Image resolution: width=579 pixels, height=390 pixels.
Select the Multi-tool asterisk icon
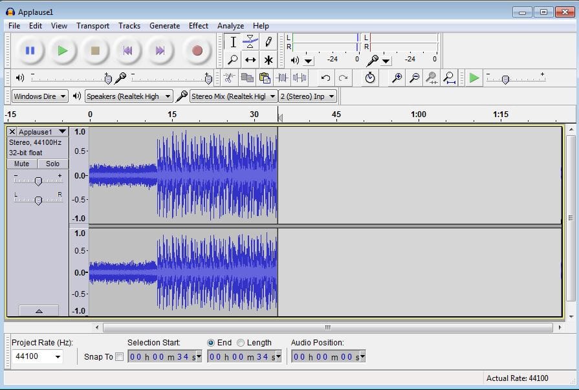click(x=268, y=60)
